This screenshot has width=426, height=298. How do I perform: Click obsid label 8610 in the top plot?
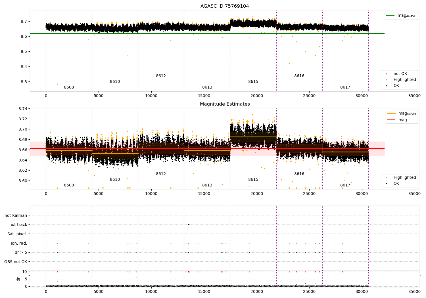coord(115,82)
